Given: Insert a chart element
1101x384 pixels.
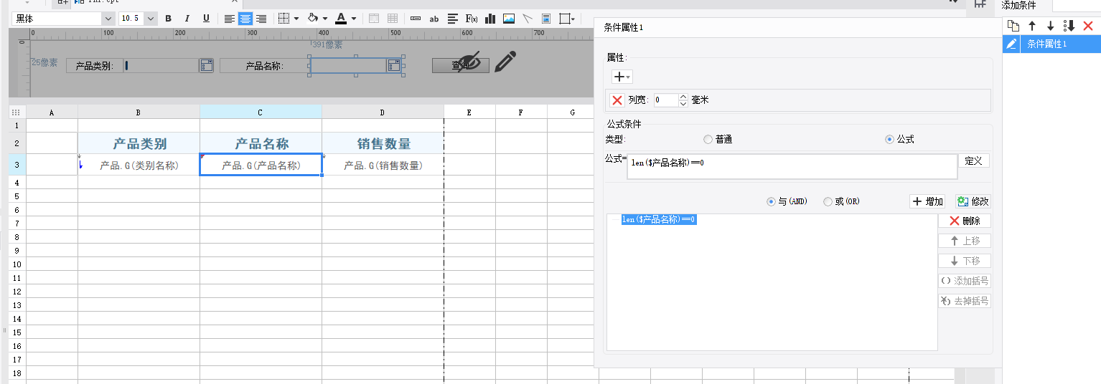Looking at the screenshot, I should (490, 19).
